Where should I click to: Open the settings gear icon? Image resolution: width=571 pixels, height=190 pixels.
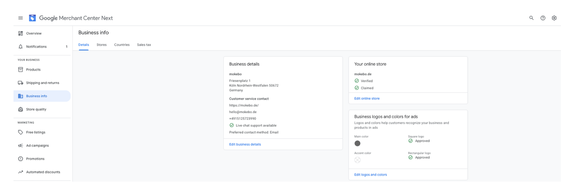[x=554, y=18]
